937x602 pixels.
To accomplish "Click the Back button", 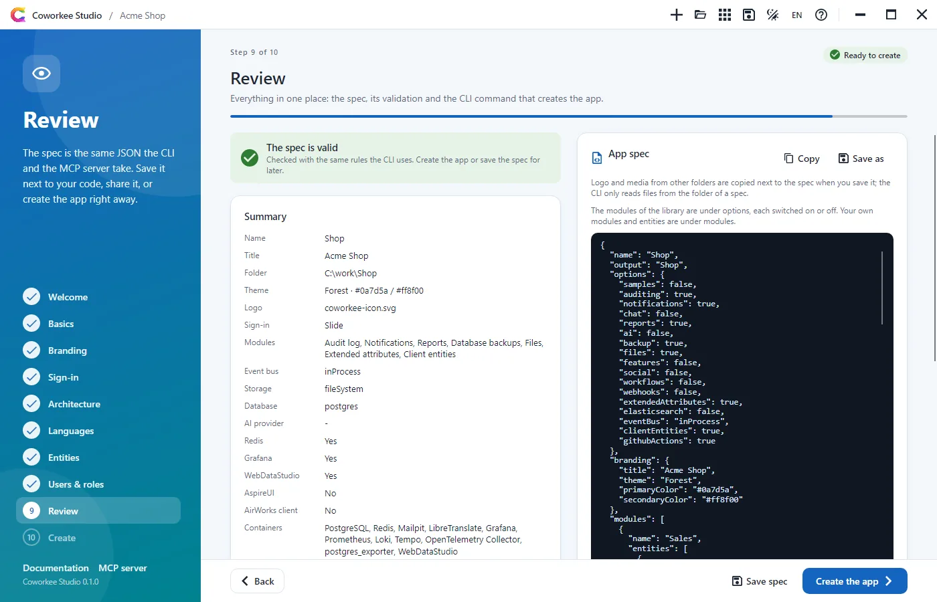I will (258, 581).
